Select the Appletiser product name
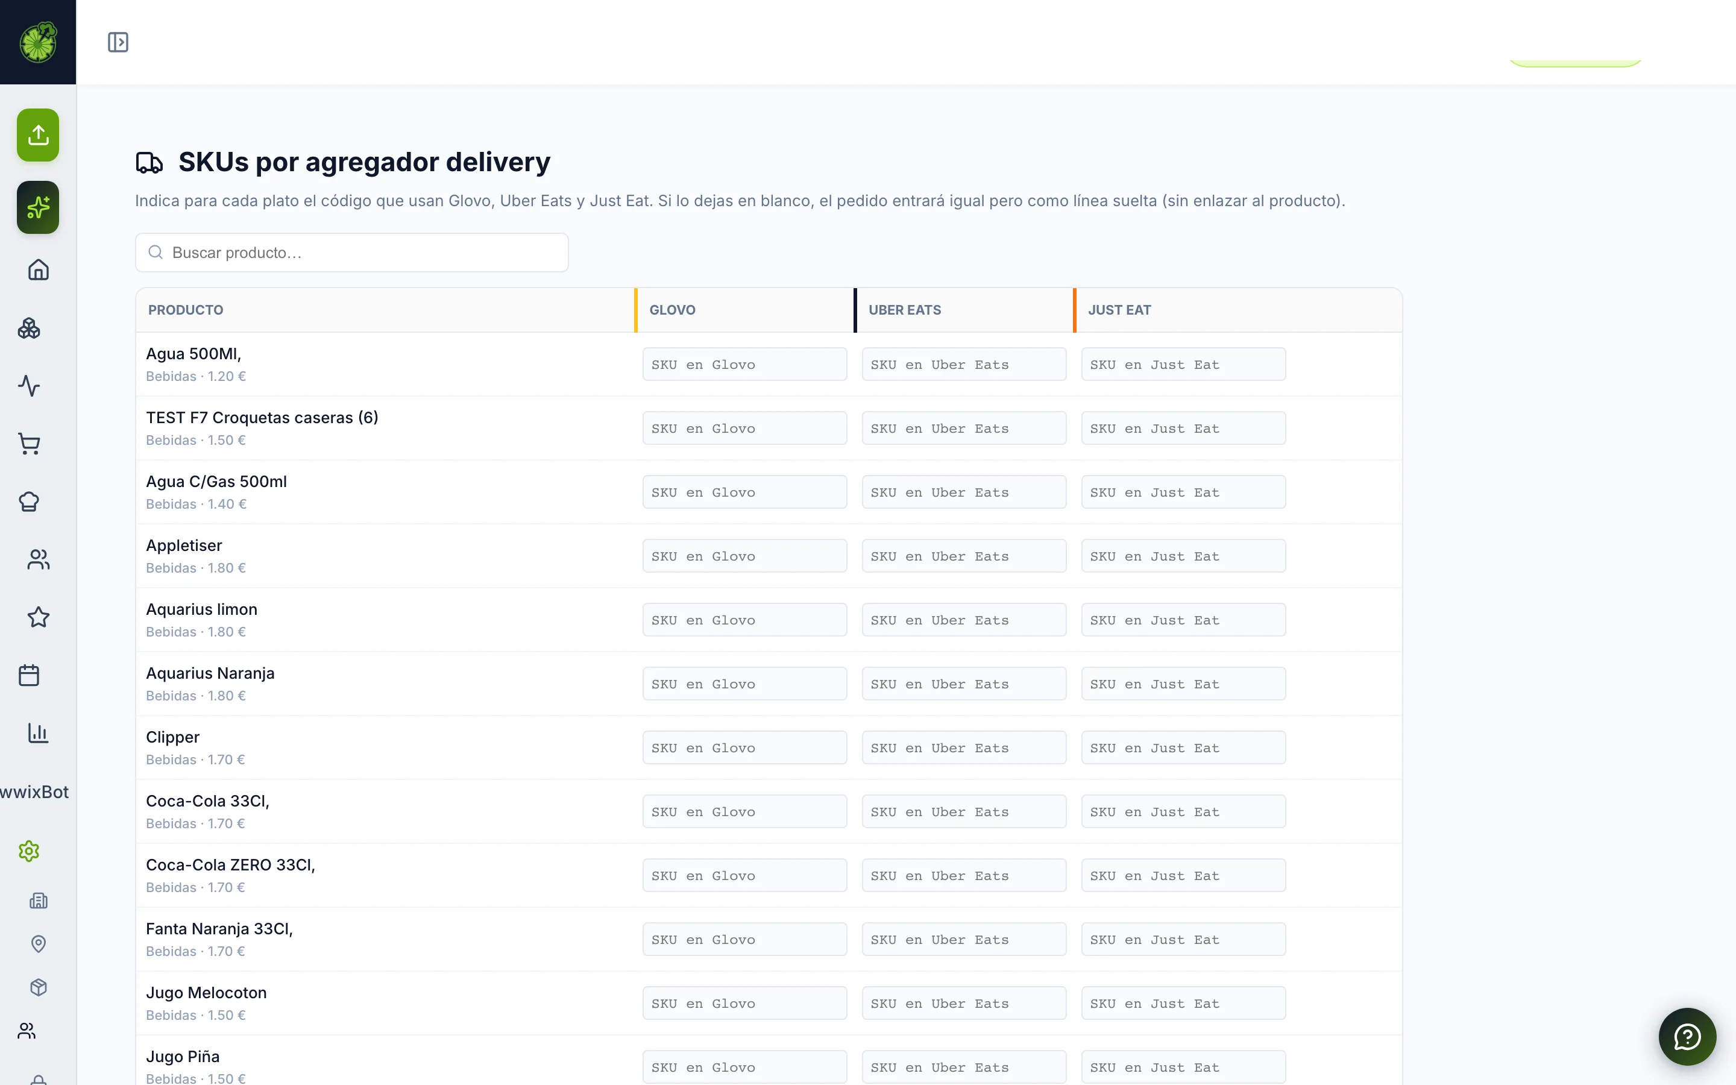This screenshot has width=1736, height=1085. tap(184, 546)
